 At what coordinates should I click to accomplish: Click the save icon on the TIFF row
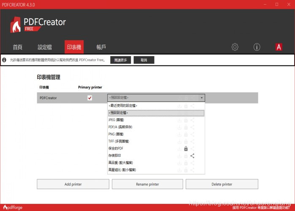(179, 141)
